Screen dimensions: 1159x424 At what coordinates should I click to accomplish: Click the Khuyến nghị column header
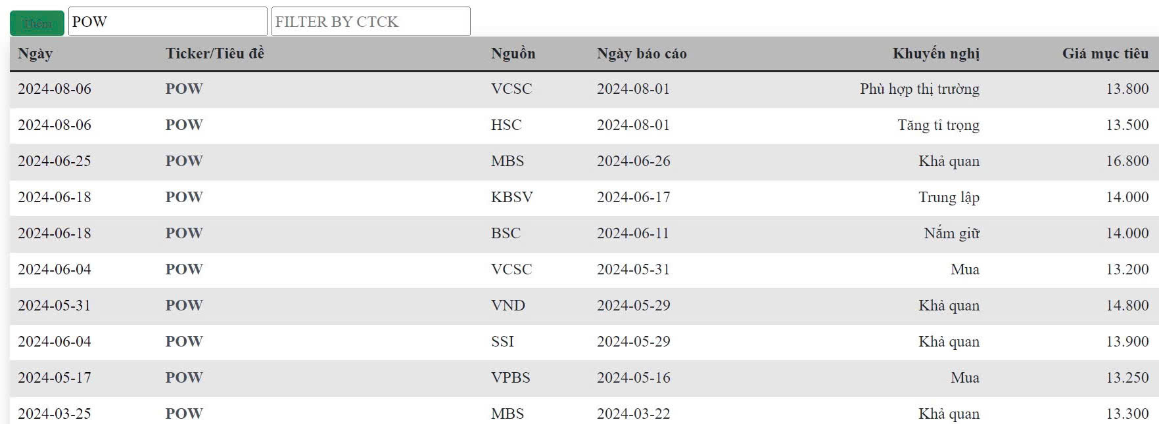pyautogui.click(x=936, y=54)
